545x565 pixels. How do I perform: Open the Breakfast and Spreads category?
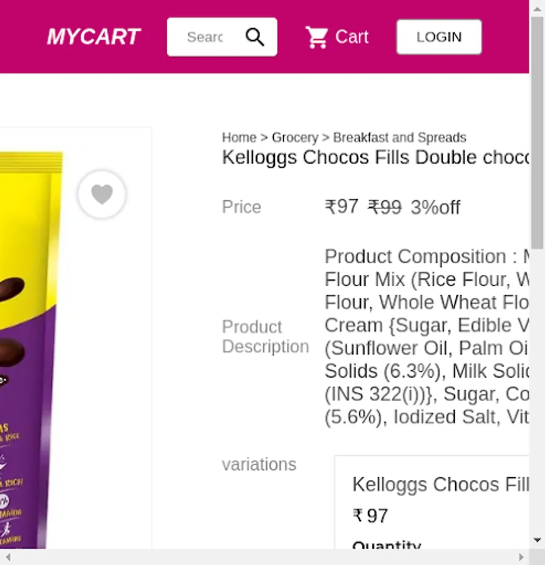[399, 137]
